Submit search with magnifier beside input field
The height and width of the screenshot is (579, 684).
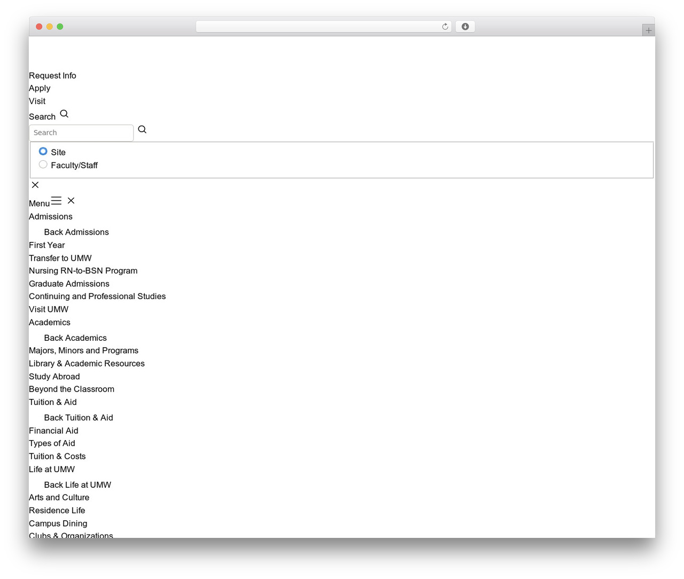pyautogui.click(x=142, y=129)
